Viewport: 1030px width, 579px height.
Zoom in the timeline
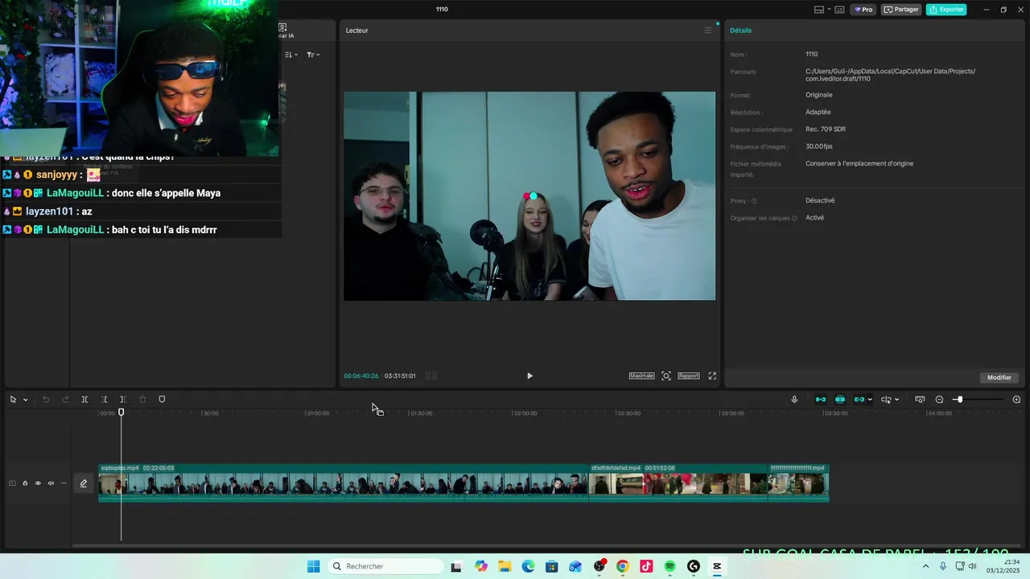tap(1016, 400)
